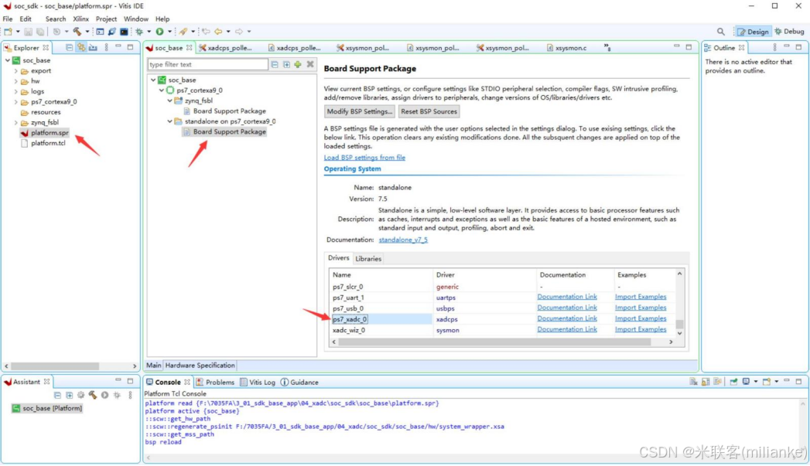Close the Outline view
The image size is (810, 466).
(741, 47)
